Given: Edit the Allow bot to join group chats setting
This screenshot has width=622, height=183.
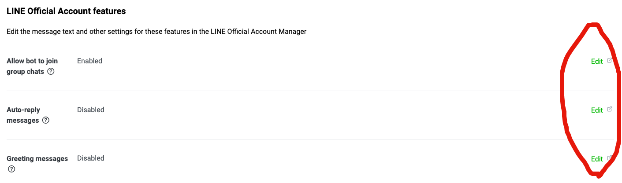Looking at the screenshot, I should pos(597,62).
